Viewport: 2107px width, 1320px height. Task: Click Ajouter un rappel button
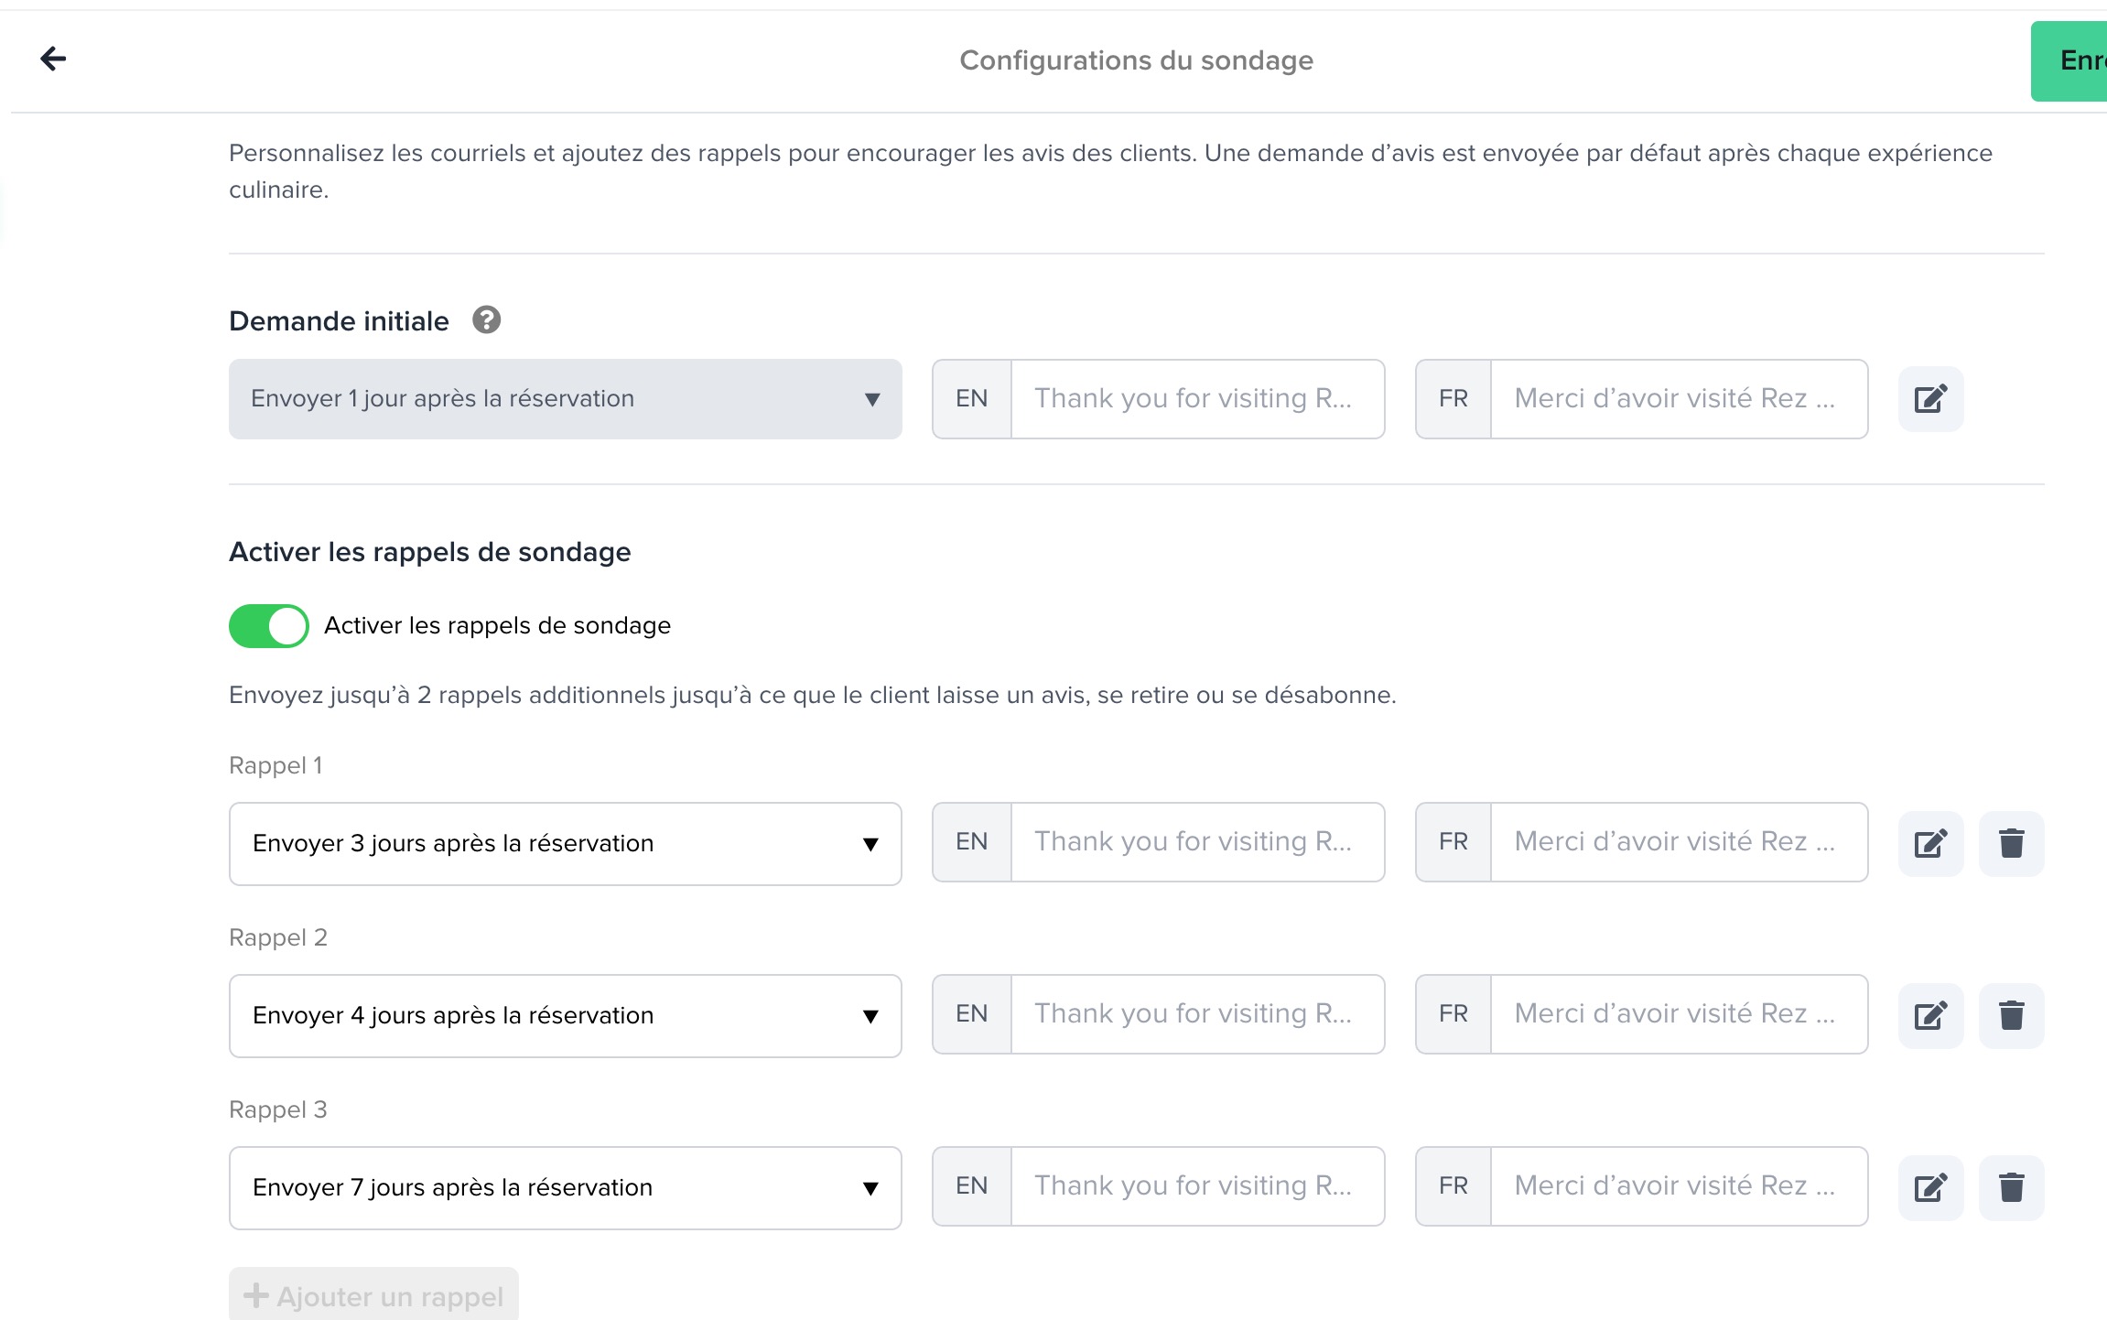click(373, 1295)
